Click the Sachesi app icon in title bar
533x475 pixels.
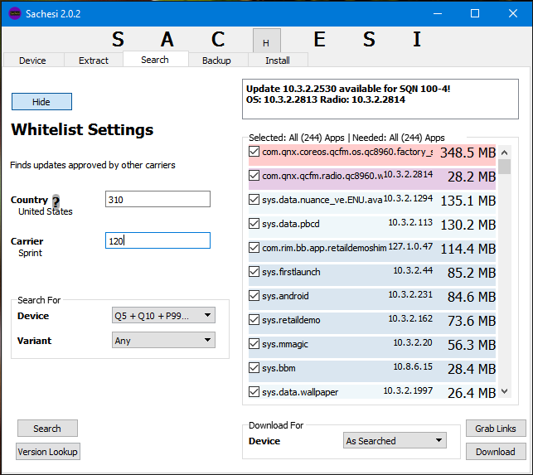coord(15,13)
